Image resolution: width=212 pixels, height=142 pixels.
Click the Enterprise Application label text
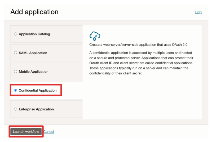pyautogui.click(x=36, y=109)
